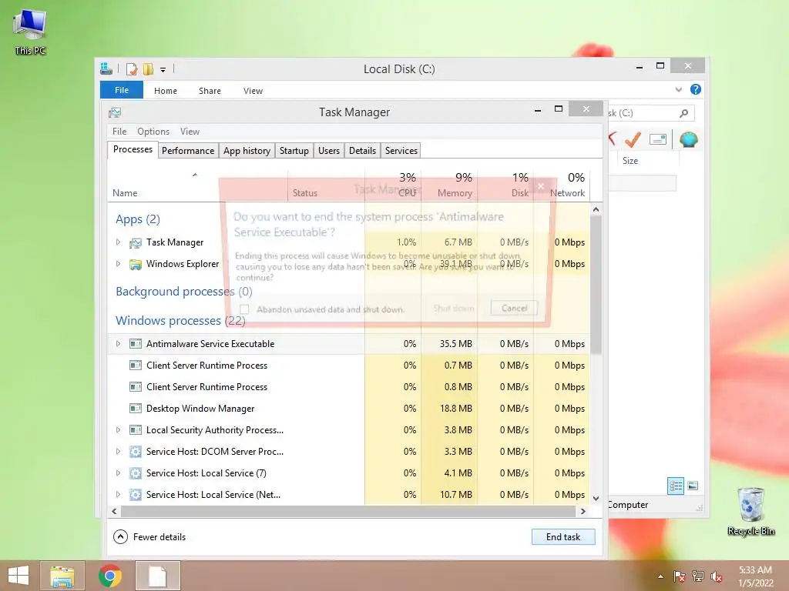
Task: Click the vertical scrollbar down arrow in the process list
Action: (596, 499)
